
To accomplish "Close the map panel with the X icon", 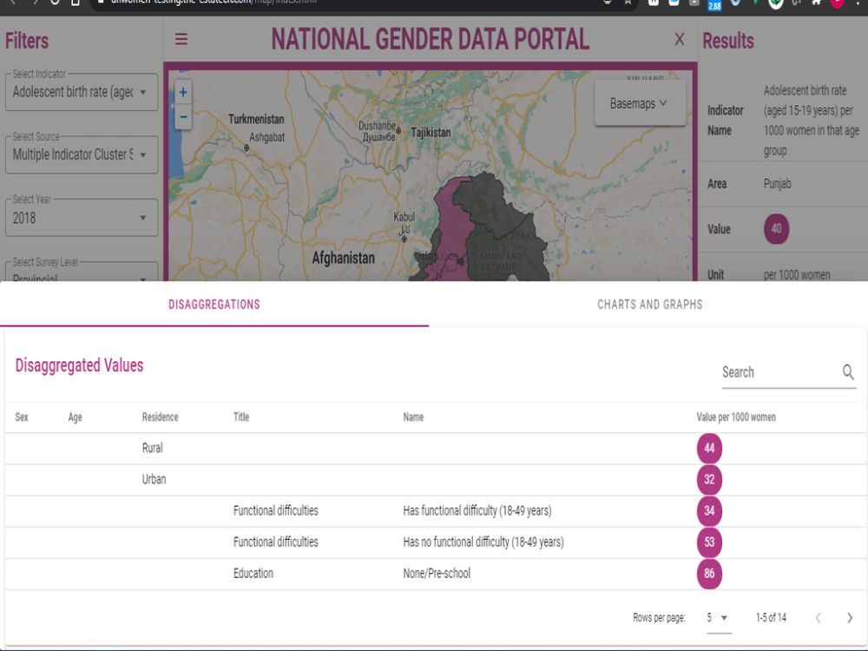I will click(x=679, y=39).
